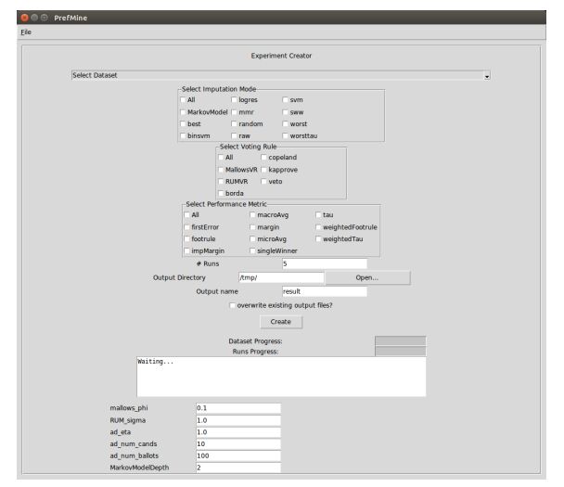Tick the svm imputation checkbox
The width and height of the screenshot is (564, 487).
tap(287, 99)
